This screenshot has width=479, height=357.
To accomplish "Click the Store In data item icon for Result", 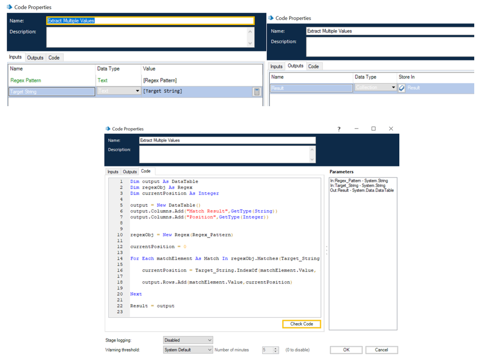I will click(402, 88).
